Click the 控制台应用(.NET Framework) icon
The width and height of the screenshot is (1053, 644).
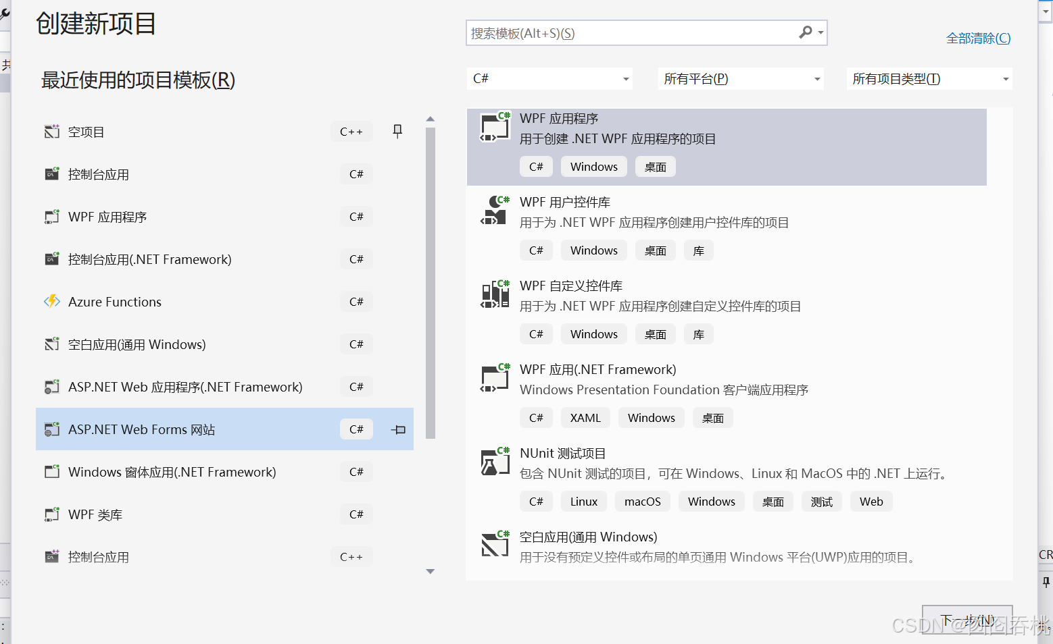pyautogui.click(x=52, y=259)
